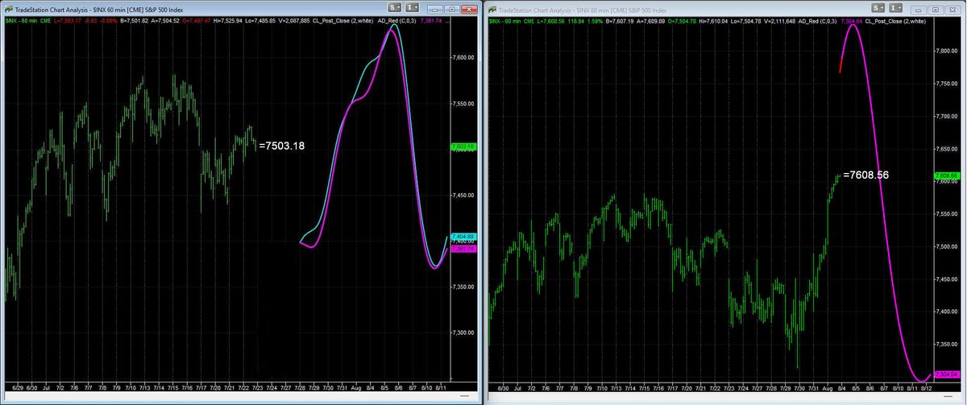Click the '=7503.18' text annotation

tap(282, 146)
